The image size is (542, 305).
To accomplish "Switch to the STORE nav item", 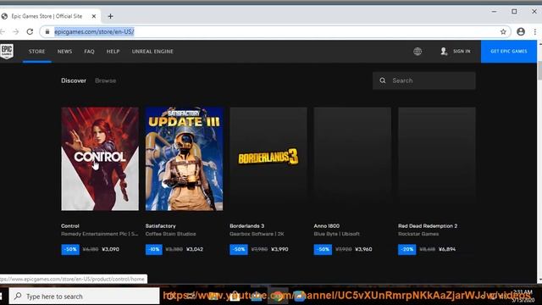I will click(37, 52).
